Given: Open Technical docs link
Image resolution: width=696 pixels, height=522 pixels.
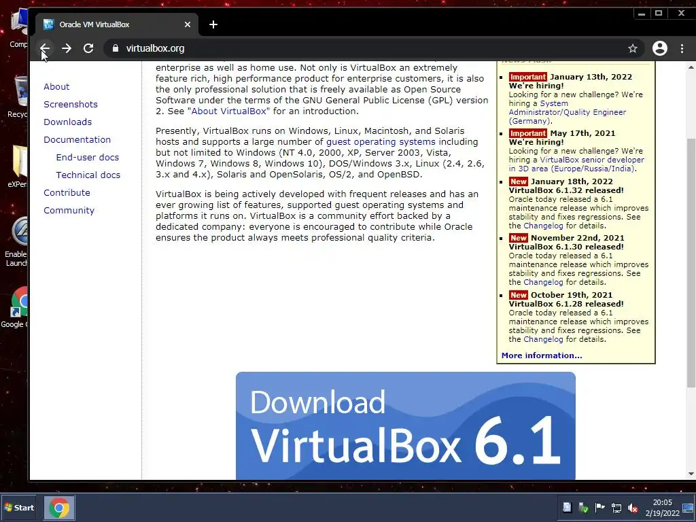Looking at the screenshot, I should click(88, 175).
